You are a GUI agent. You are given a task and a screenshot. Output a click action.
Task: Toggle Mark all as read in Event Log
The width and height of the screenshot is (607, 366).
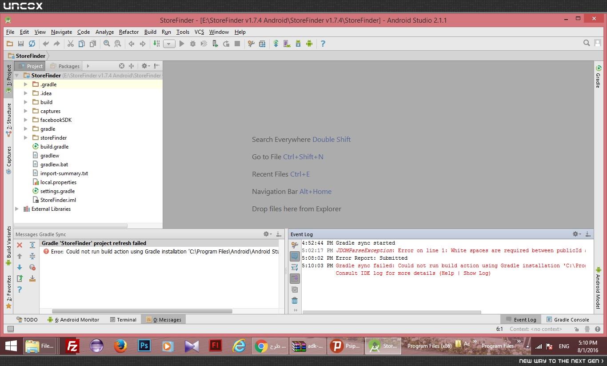click(295, 290)
